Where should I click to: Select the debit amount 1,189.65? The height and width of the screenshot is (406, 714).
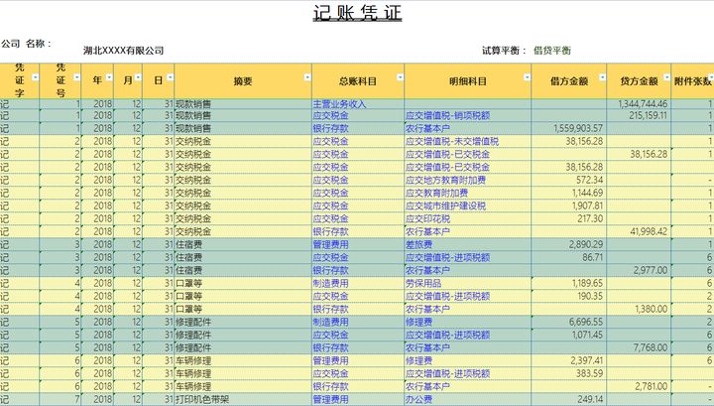click(x=569, y=284)
